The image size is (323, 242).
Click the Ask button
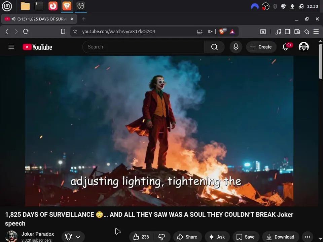pos(217,237)
